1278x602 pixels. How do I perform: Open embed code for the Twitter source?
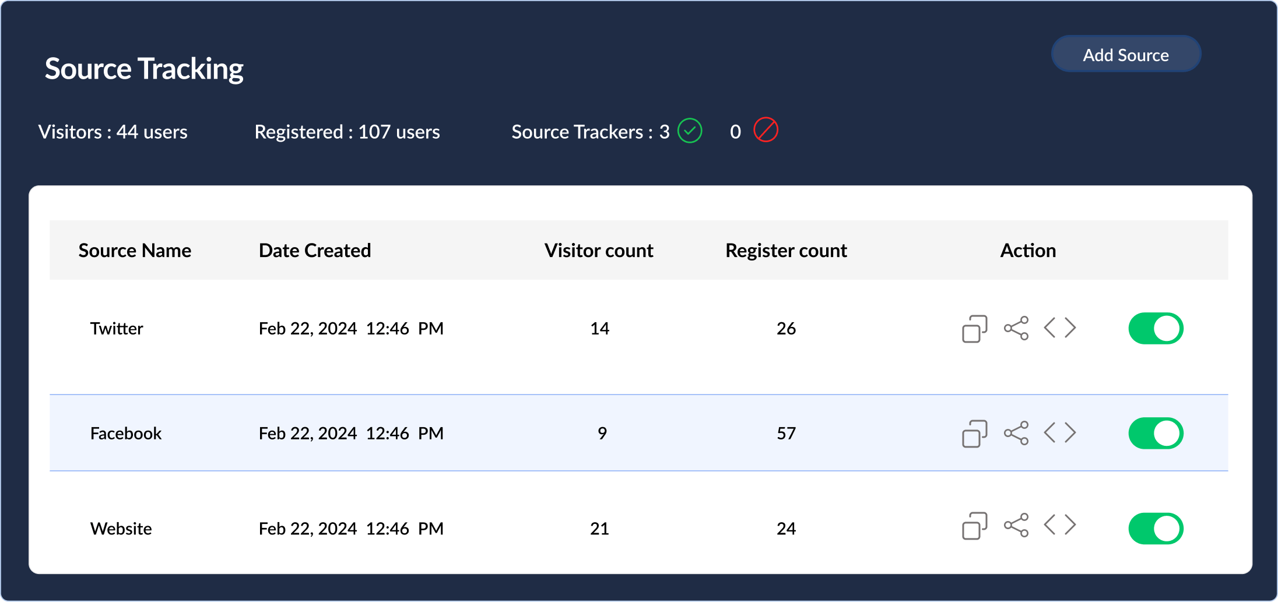tap(1060, 328)
